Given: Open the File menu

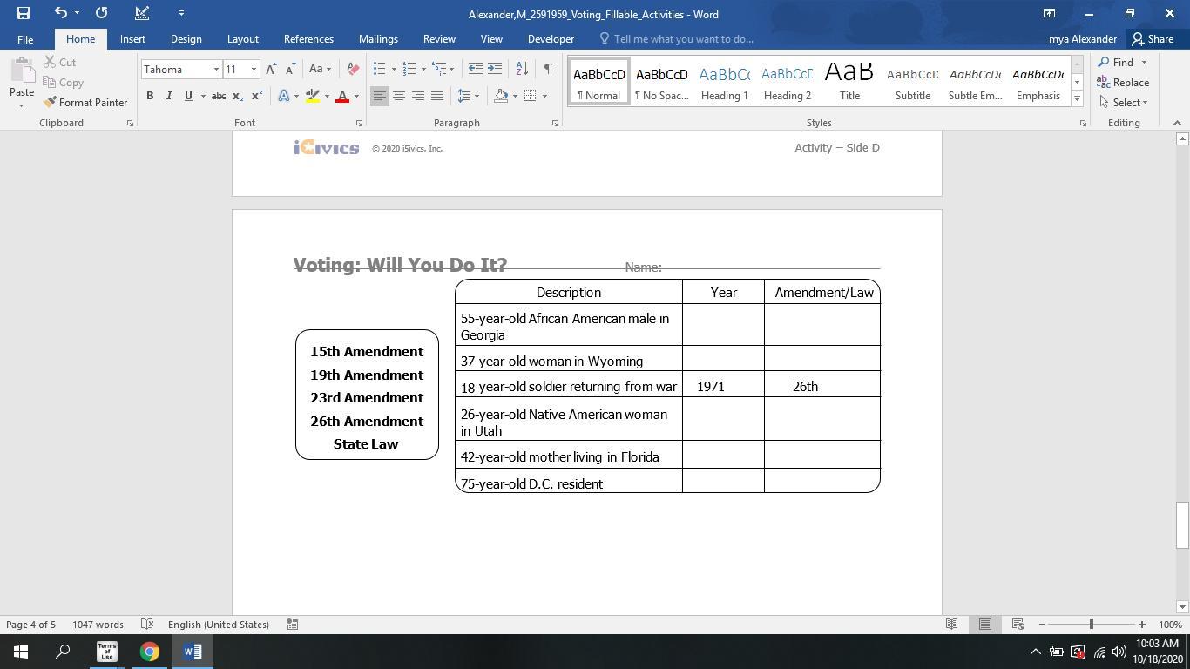Looking at the screenshot, I should [x=25, y=39].
